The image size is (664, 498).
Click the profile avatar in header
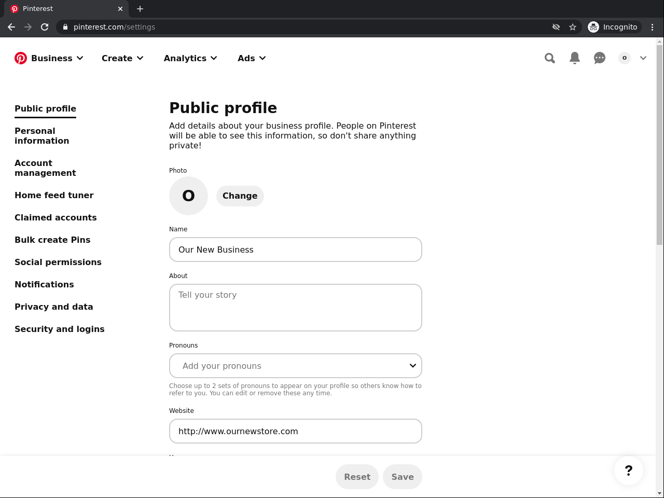(x=625, y=58)
